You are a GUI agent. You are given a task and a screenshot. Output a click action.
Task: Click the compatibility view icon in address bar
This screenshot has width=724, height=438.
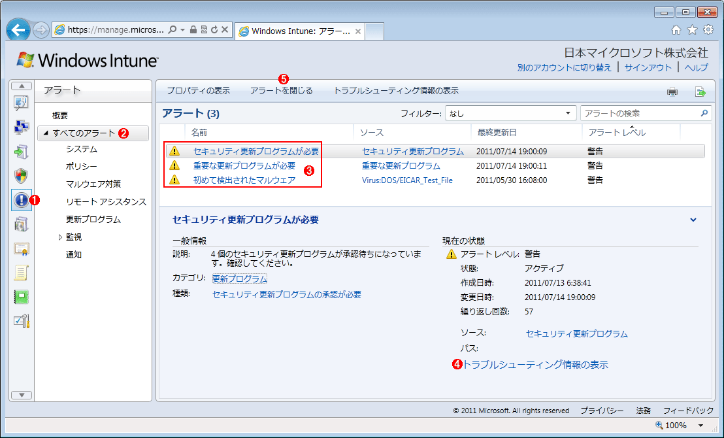coord(204,30)
